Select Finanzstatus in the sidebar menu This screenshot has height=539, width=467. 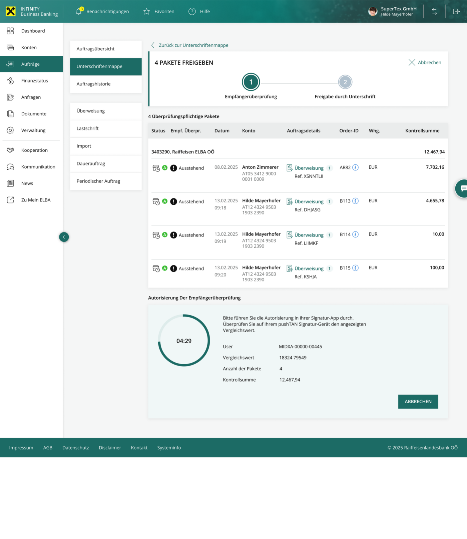(34, 81)
